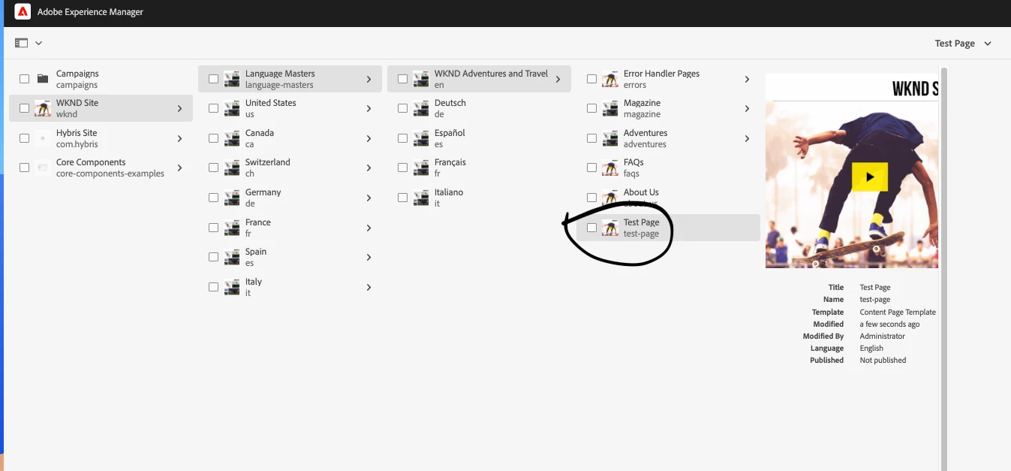The width and height of the screenshot is (1011, 471).
Task: Check the FAQs checkbox
Action: [x=592, y=168]
